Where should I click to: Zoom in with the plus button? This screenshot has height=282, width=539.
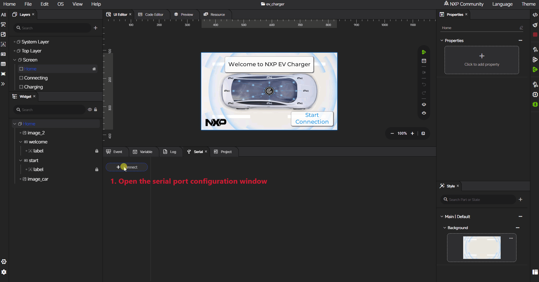pyautogui.click(x=412, y=134)
